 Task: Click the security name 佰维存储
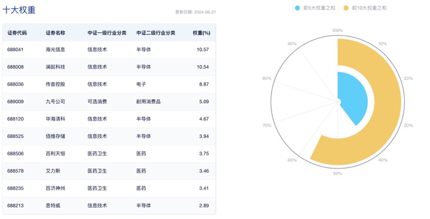(55, 136)
